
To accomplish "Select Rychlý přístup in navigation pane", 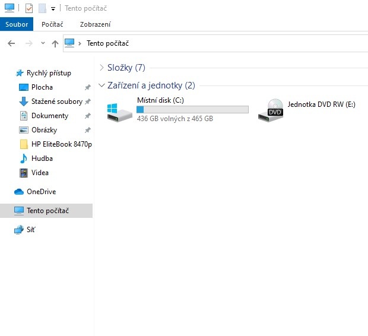I will coord(49,73).
